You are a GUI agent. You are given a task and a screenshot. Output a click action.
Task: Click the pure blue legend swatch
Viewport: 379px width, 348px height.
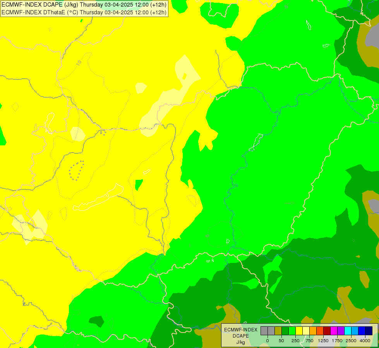pyautogui.click(x=362, y=331)
